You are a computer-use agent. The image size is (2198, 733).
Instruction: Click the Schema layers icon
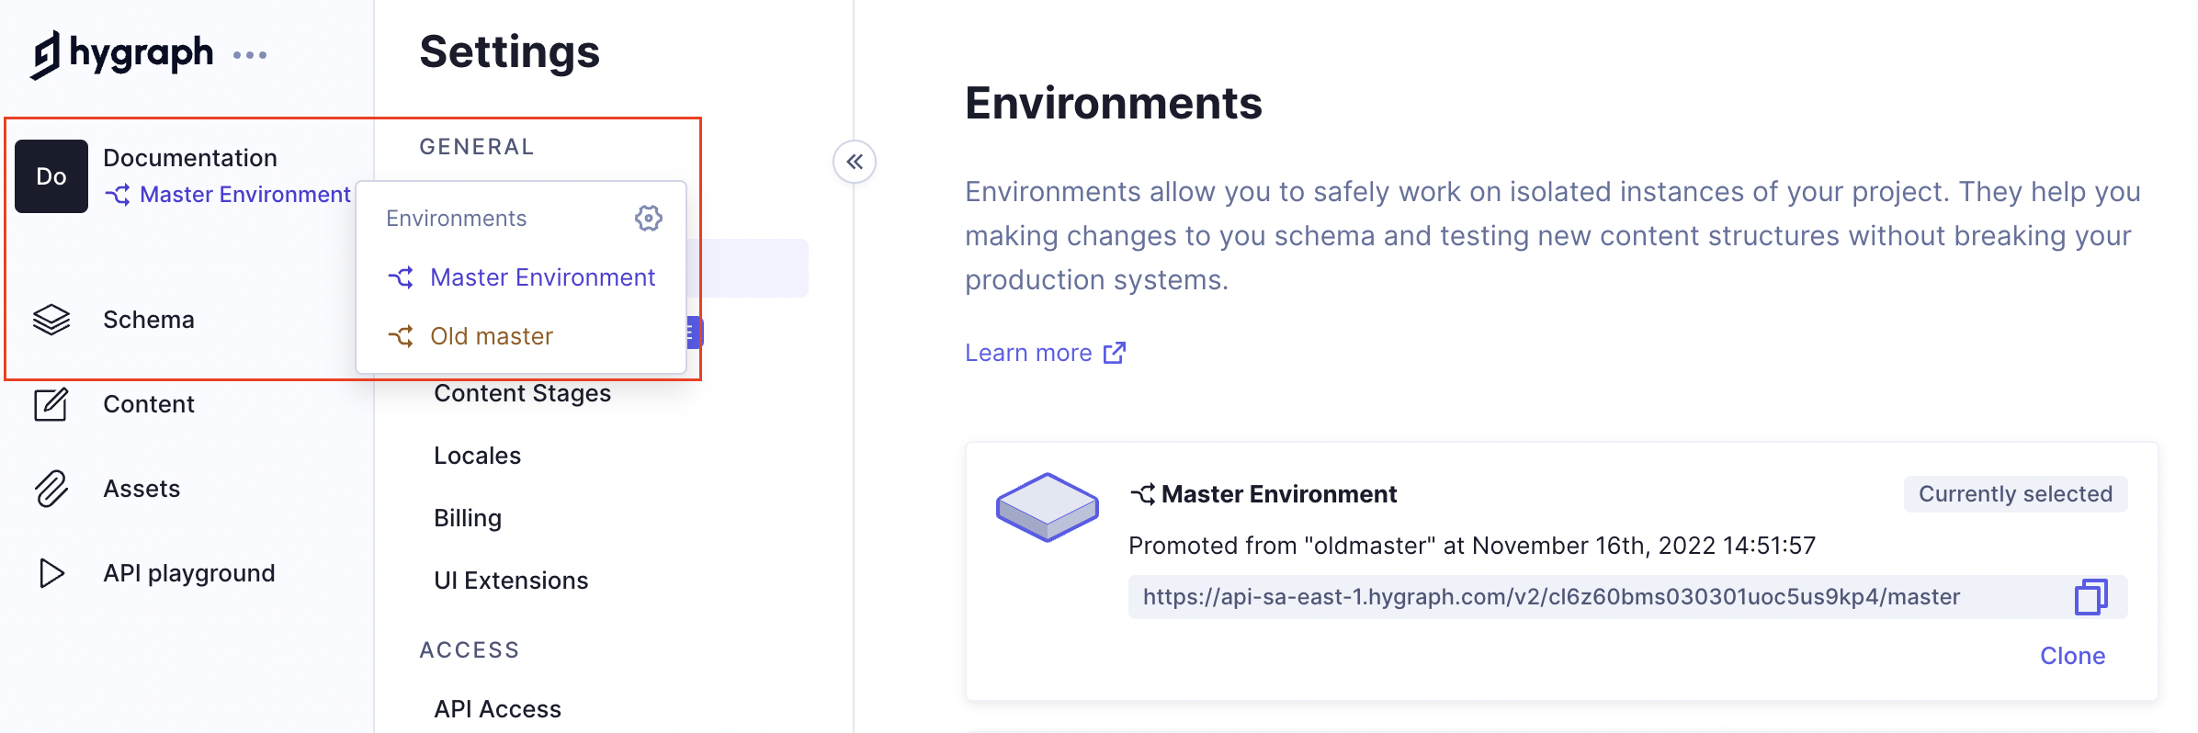pos(51,320)
